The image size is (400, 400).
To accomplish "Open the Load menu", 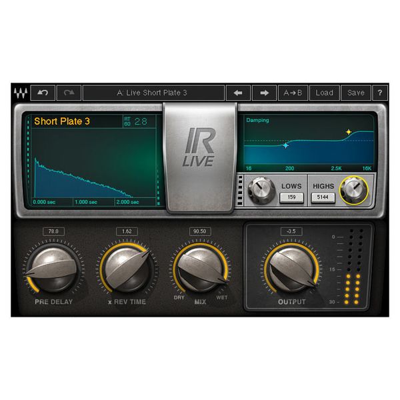I will click(325, 93).
